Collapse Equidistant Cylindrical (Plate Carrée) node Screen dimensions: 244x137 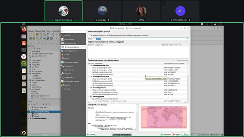point(91,99)
